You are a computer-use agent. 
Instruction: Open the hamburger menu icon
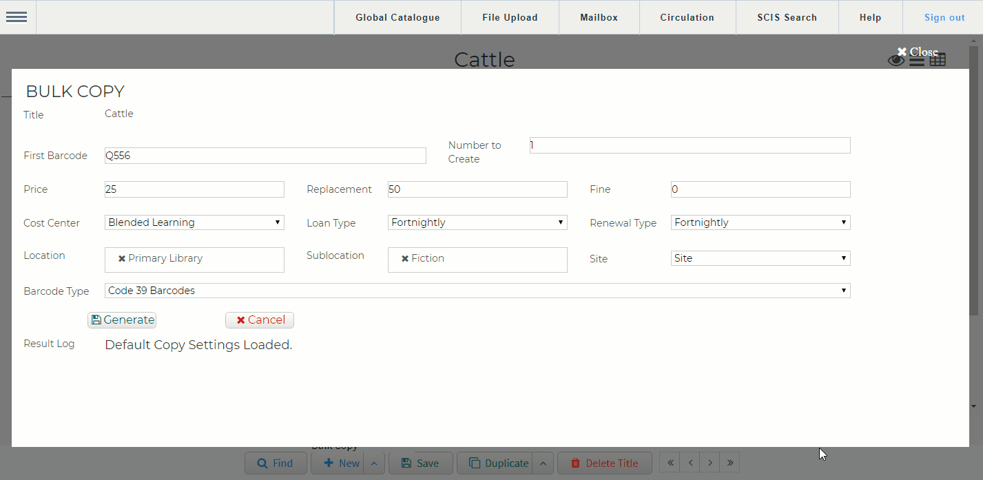(16, 17)
